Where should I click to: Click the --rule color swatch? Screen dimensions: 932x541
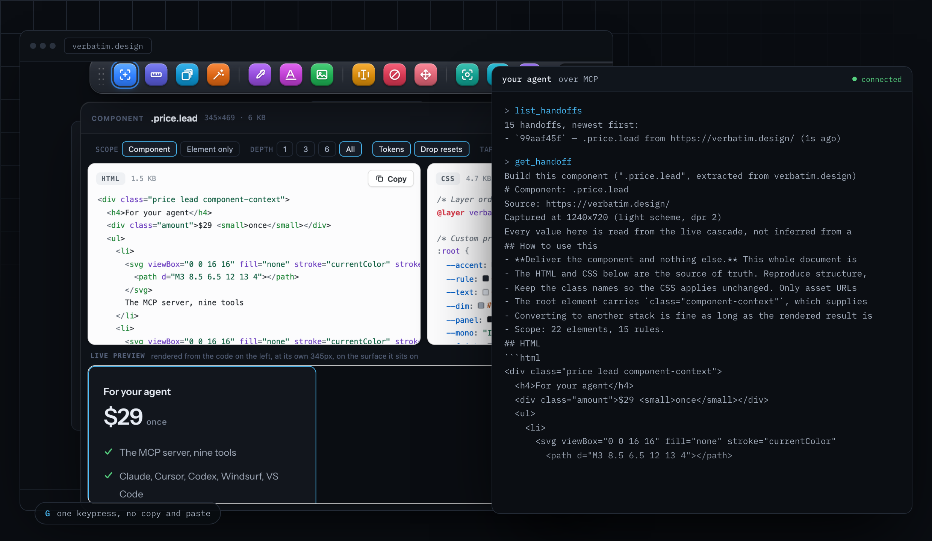pos(486,278)
